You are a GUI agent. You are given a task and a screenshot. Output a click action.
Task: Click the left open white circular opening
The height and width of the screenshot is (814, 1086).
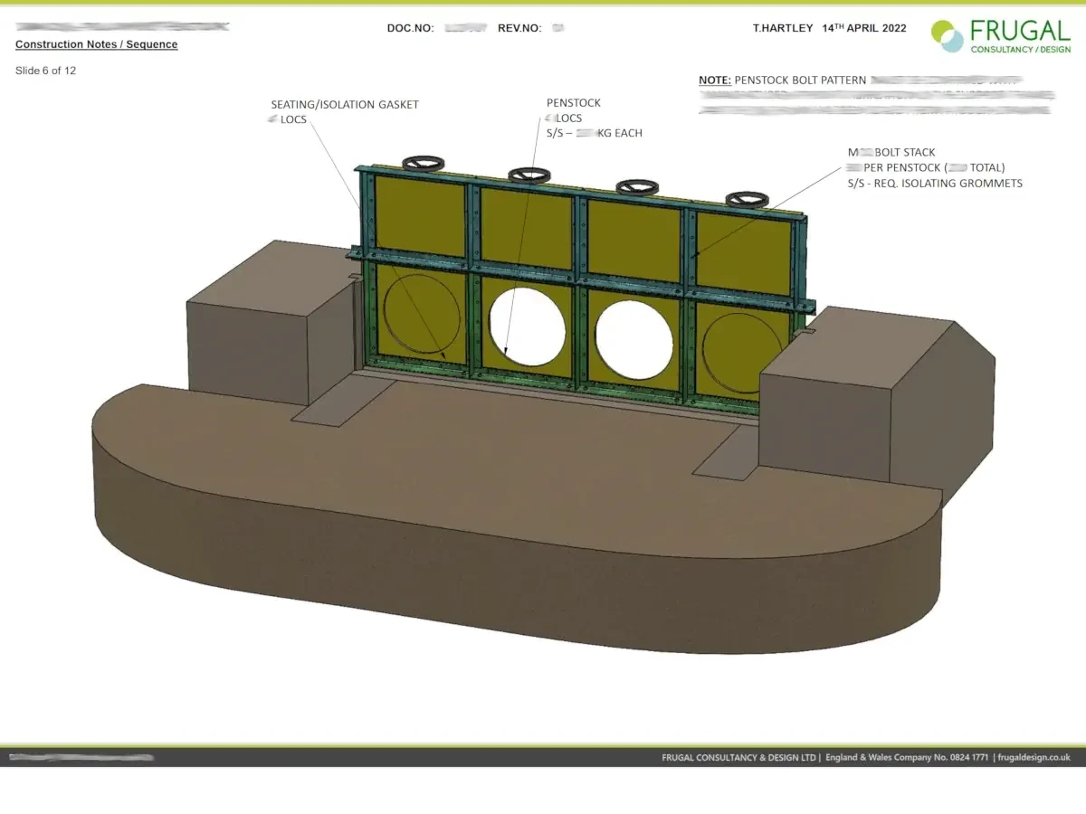click(x=528, y=324)
